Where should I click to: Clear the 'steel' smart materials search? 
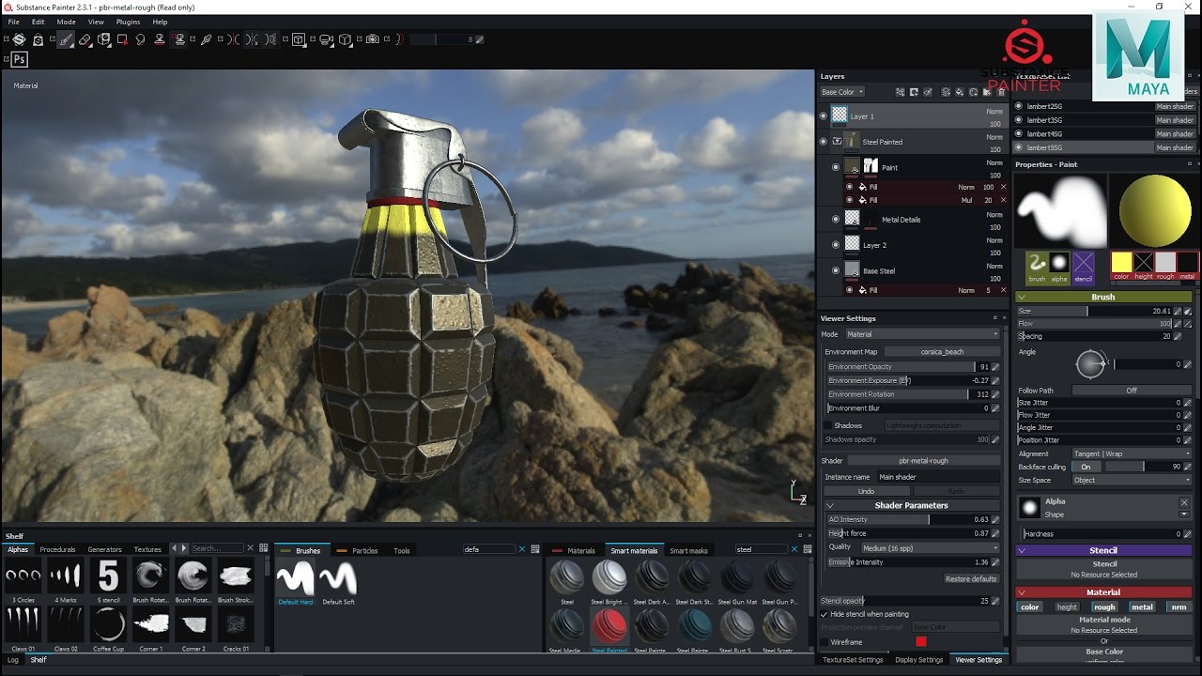point(795,549)
